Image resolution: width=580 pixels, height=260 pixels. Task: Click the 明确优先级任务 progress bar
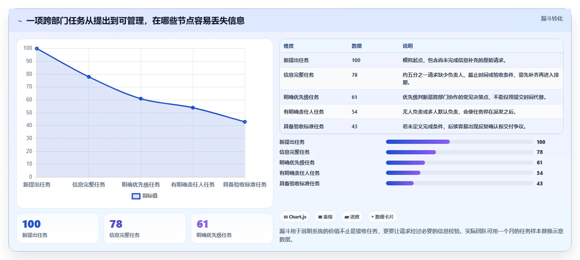click(459, 163)
